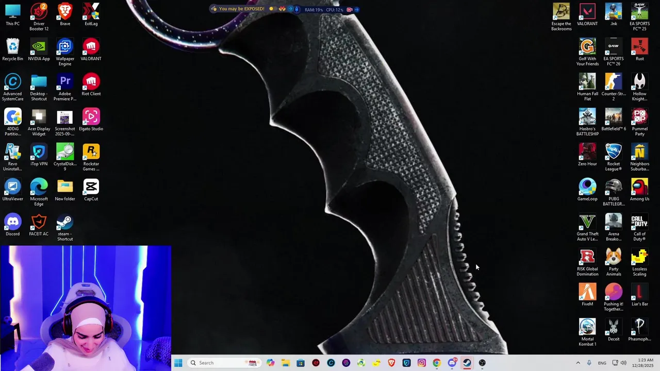Select the FiveM desktop icon
Screen dimensions: 660x371
pyautogui.click(x=587, y=295)
